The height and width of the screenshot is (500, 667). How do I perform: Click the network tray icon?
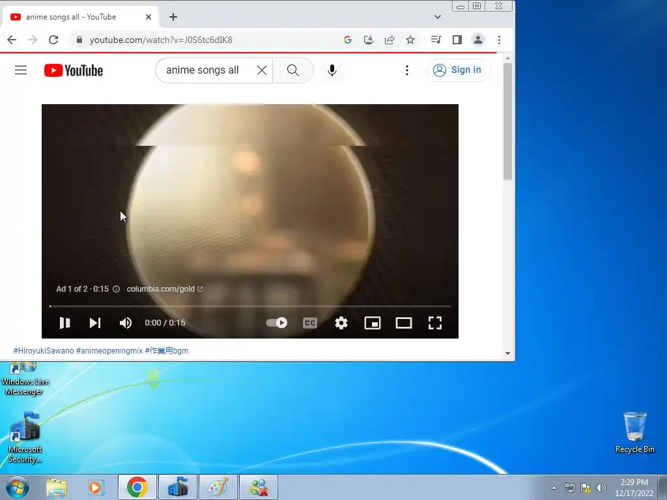point(569,488)
